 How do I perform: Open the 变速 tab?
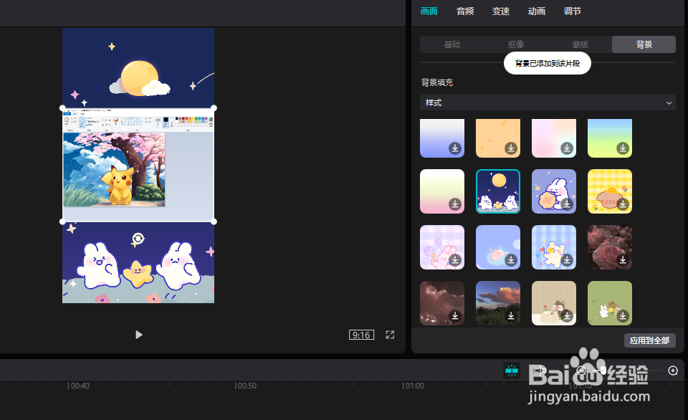pyautogui.click(x=501, y=11)
